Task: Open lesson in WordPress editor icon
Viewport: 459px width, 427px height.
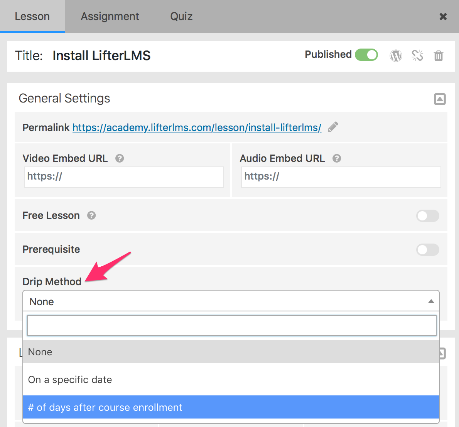Action: point(396,56)
